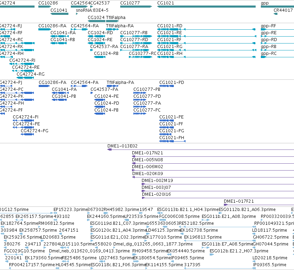294x270 pixels.
Task: Click the RH09458.5prime EST label
Action: [x=150, y=251]
